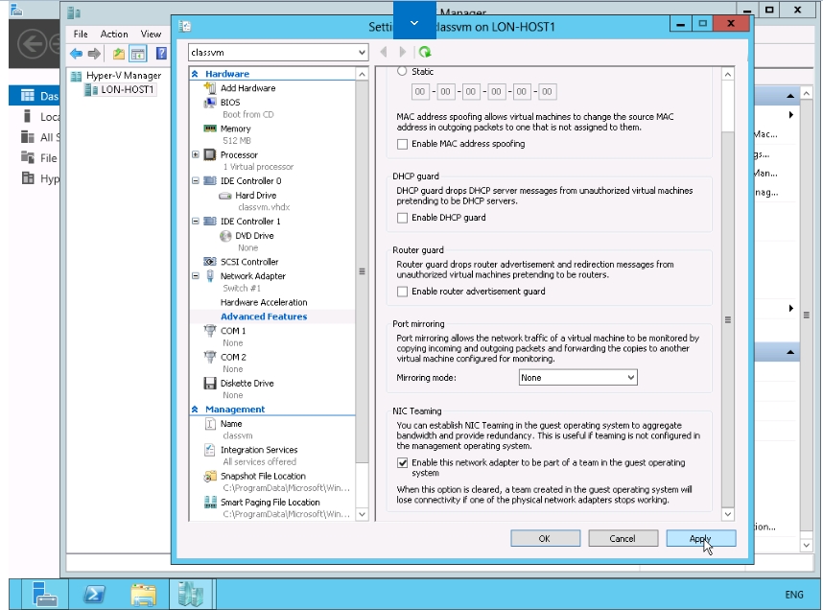Viewport: 823px width, 610px height.
Task: Click the Cancel button
Action: [x=623, y=539]
